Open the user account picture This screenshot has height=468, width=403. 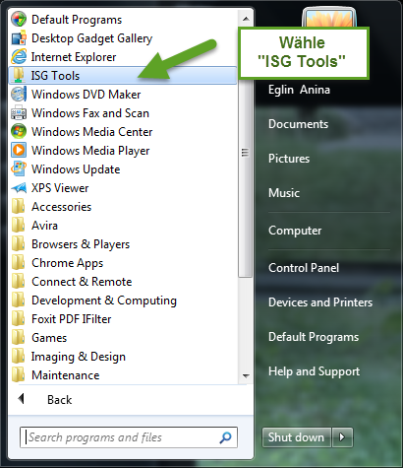coord(329,17)
